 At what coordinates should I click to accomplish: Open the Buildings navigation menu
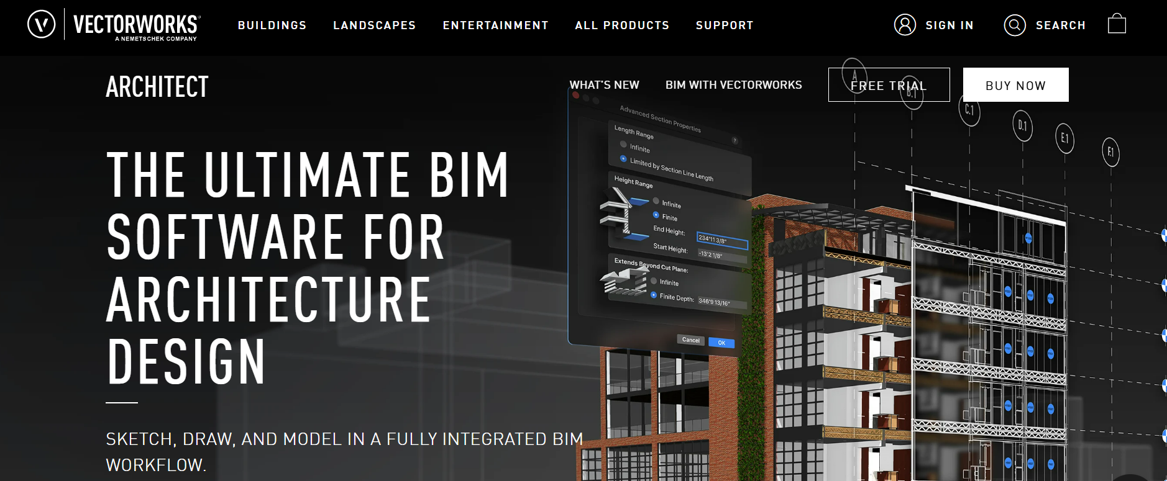coord(272,25)
